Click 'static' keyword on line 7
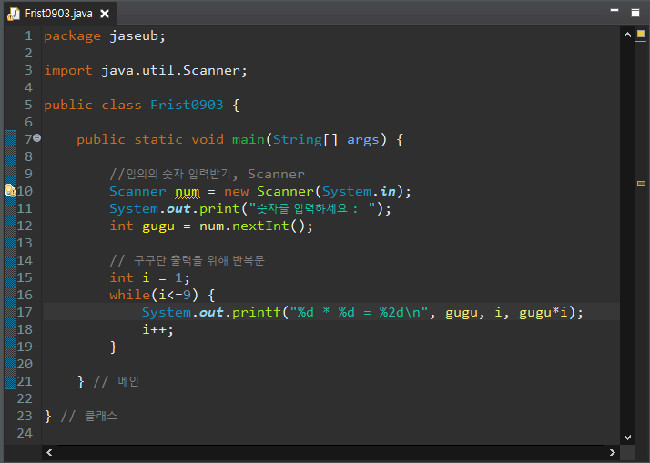This screenshot has height=463, width=650. pos(158,140)
